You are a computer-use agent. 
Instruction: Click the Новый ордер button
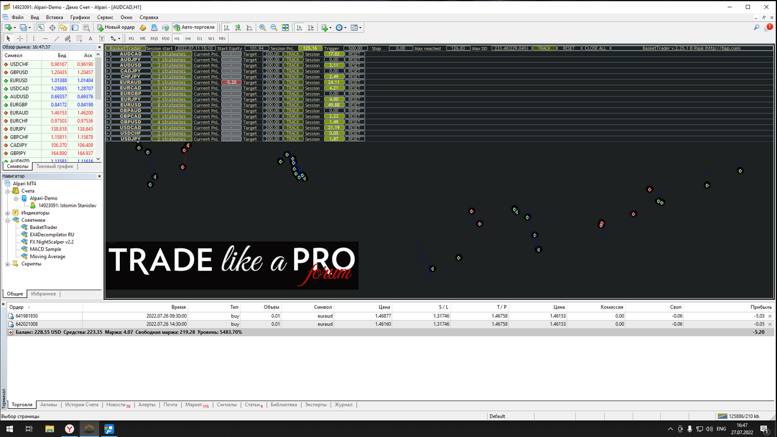(x=116, y=27)
